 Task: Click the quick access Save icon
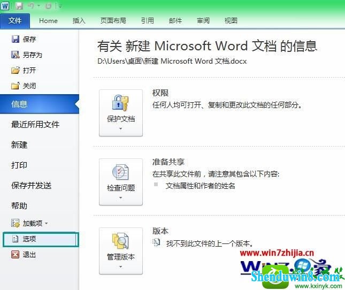click(19, 6)
